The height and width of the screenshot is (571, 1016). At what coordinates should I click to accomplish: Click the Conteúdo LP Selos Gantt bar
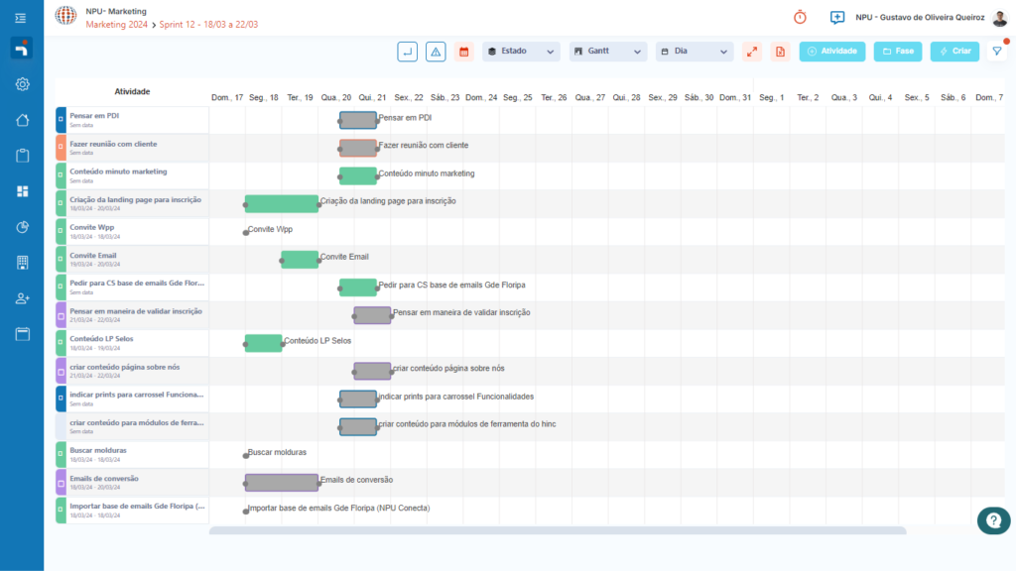(x=264, y=343)
